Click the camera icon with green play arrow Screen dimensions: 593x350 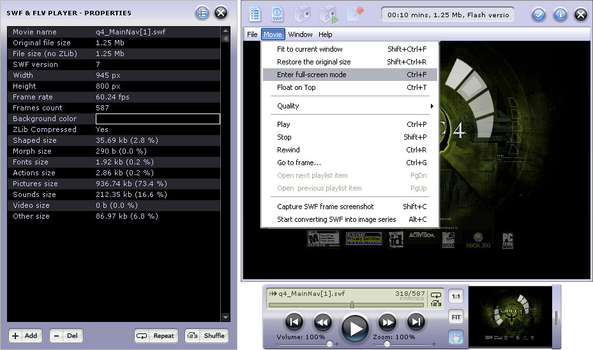328,15
